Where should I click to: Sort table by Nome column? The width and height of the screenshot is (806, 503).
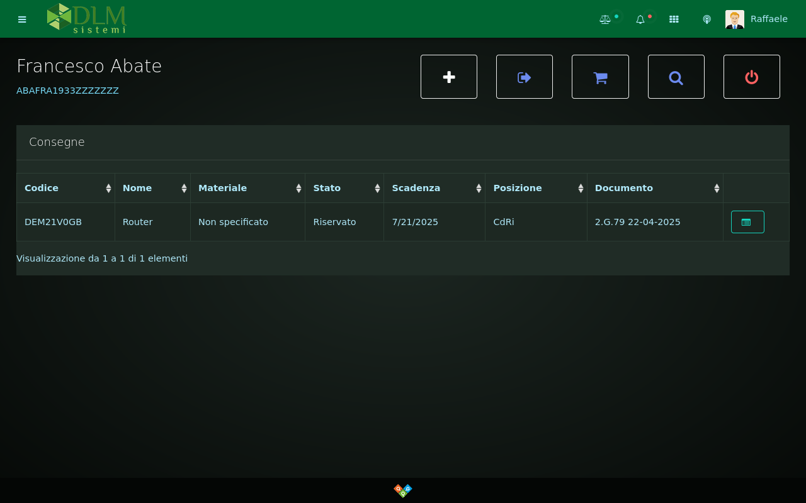[x=152, y=188]
